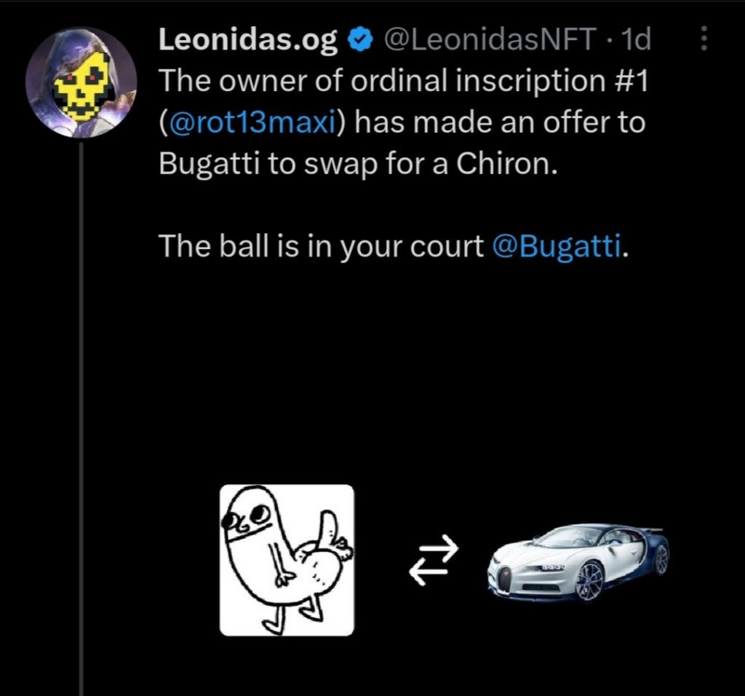
Task: Click the Bugatti Chiron car picture
Action: coord(578,561)
